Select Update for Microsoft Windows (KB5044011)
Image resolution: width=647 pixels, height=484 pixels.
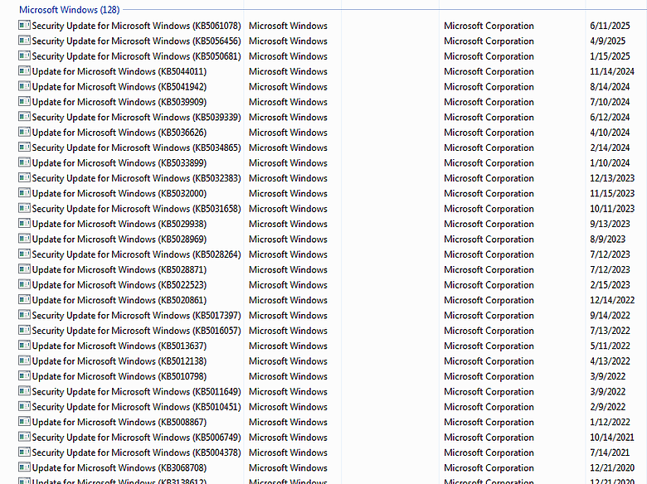tap(119, 71)
